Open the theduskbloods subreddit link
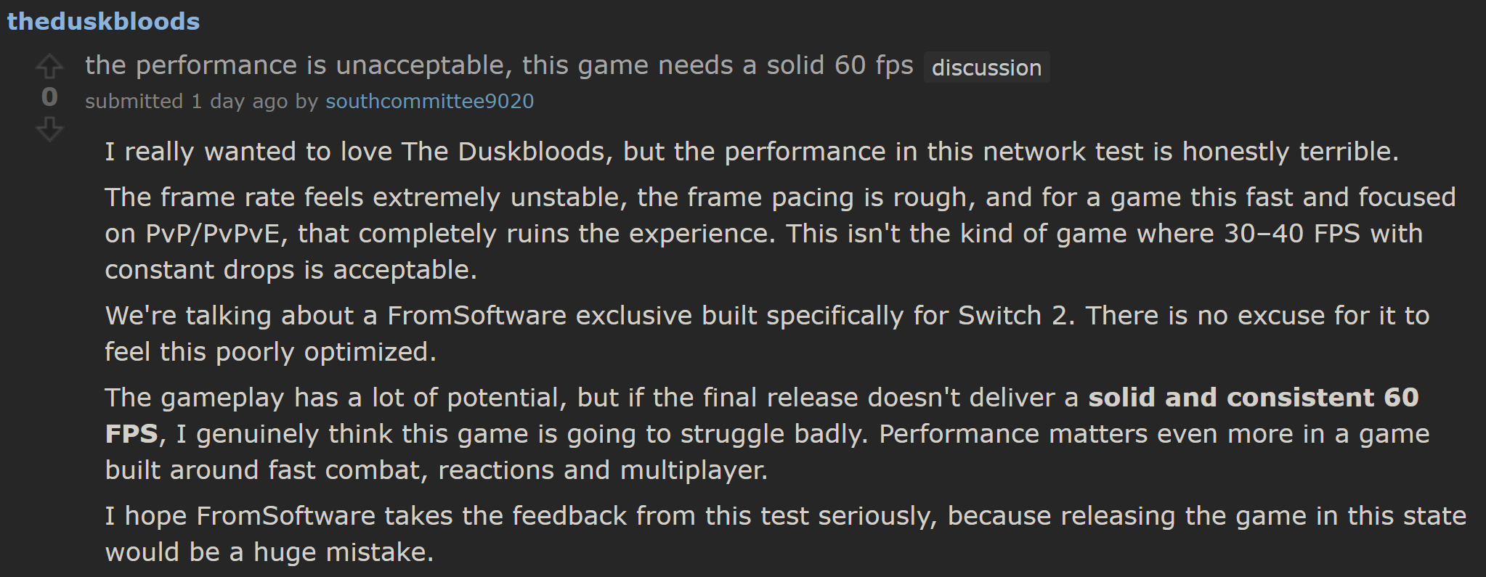The height and width of the screenshot is (577, 1486). pyautogui.click(x=103, y=21)
